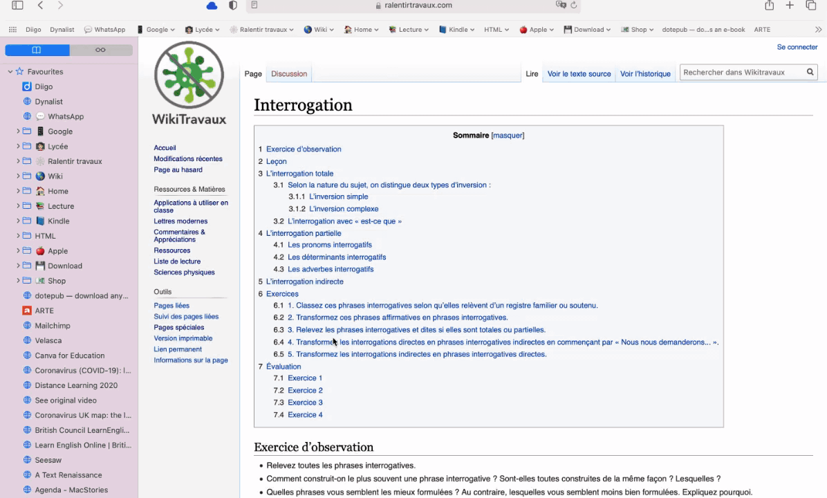Click the translate icon in address bar
Viewport: 827px width, 498px height.
pyautogui.click(x=561, y=5)
